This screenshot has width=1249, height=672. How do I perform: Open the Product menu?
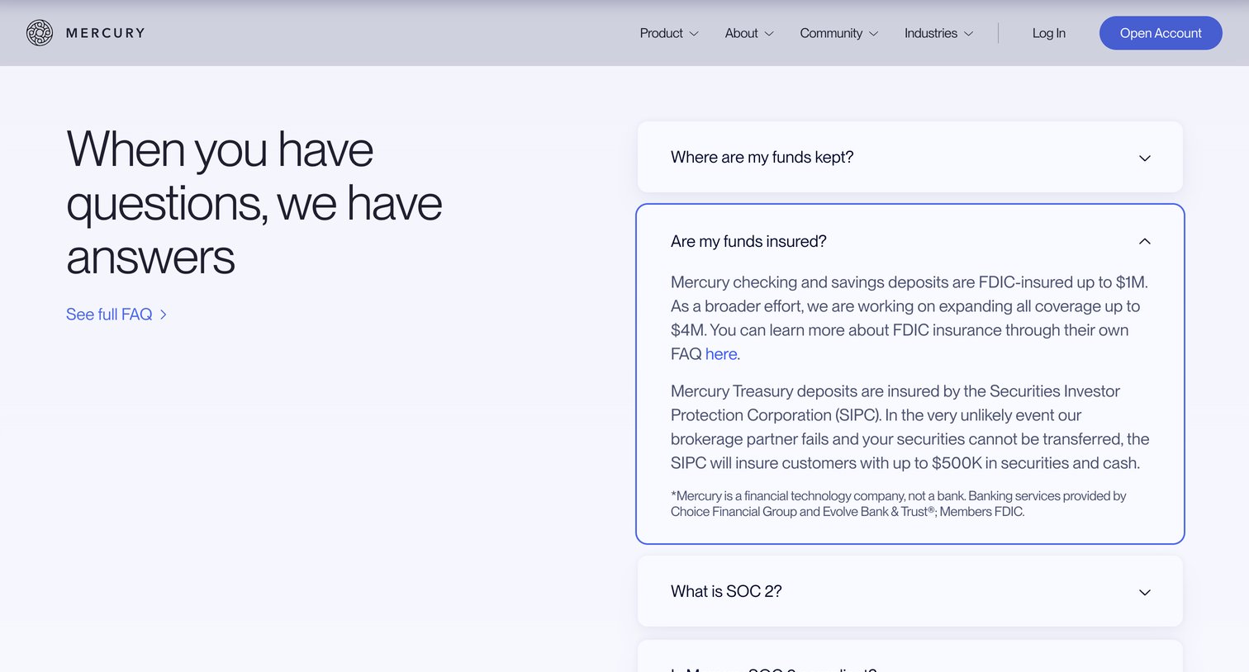669,33
